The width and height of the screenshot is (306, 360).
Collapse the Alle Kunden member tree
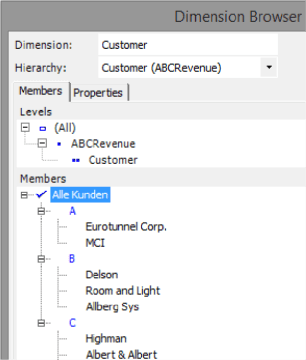pos(24,195)
